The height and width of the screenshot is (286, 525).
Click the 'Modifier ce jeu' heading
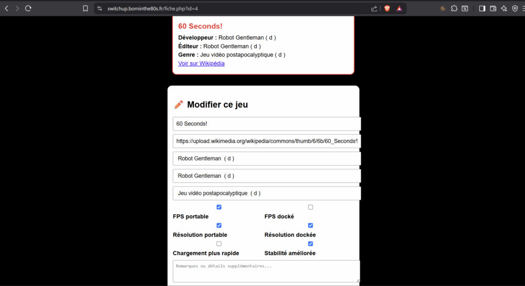point(217,105)
